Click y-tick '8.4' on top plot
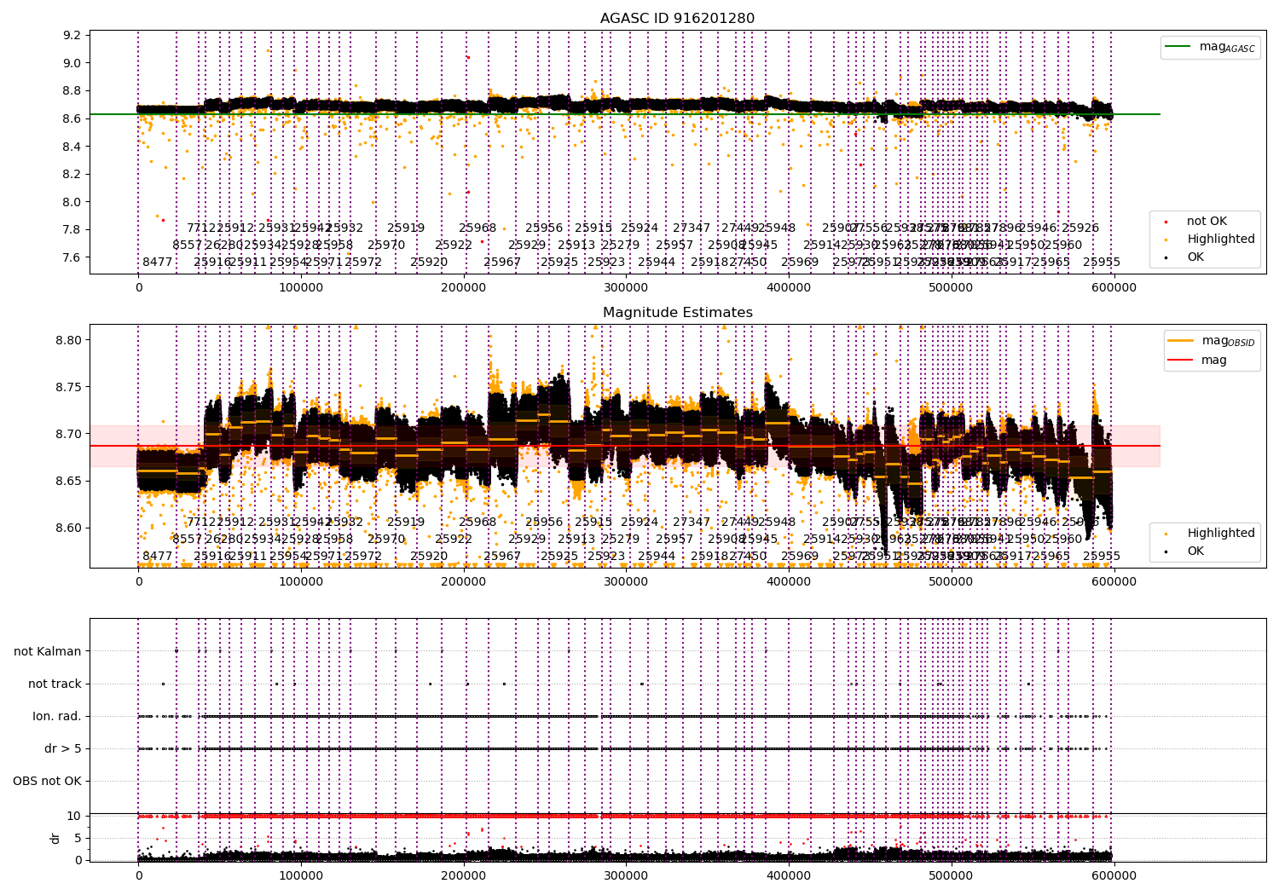The image size is (1279, 895). click(x=72, y=147)
